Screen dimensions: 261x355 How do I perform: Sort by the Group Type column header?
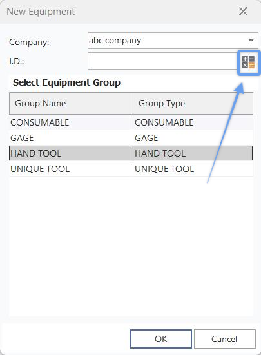coord(193,104)
